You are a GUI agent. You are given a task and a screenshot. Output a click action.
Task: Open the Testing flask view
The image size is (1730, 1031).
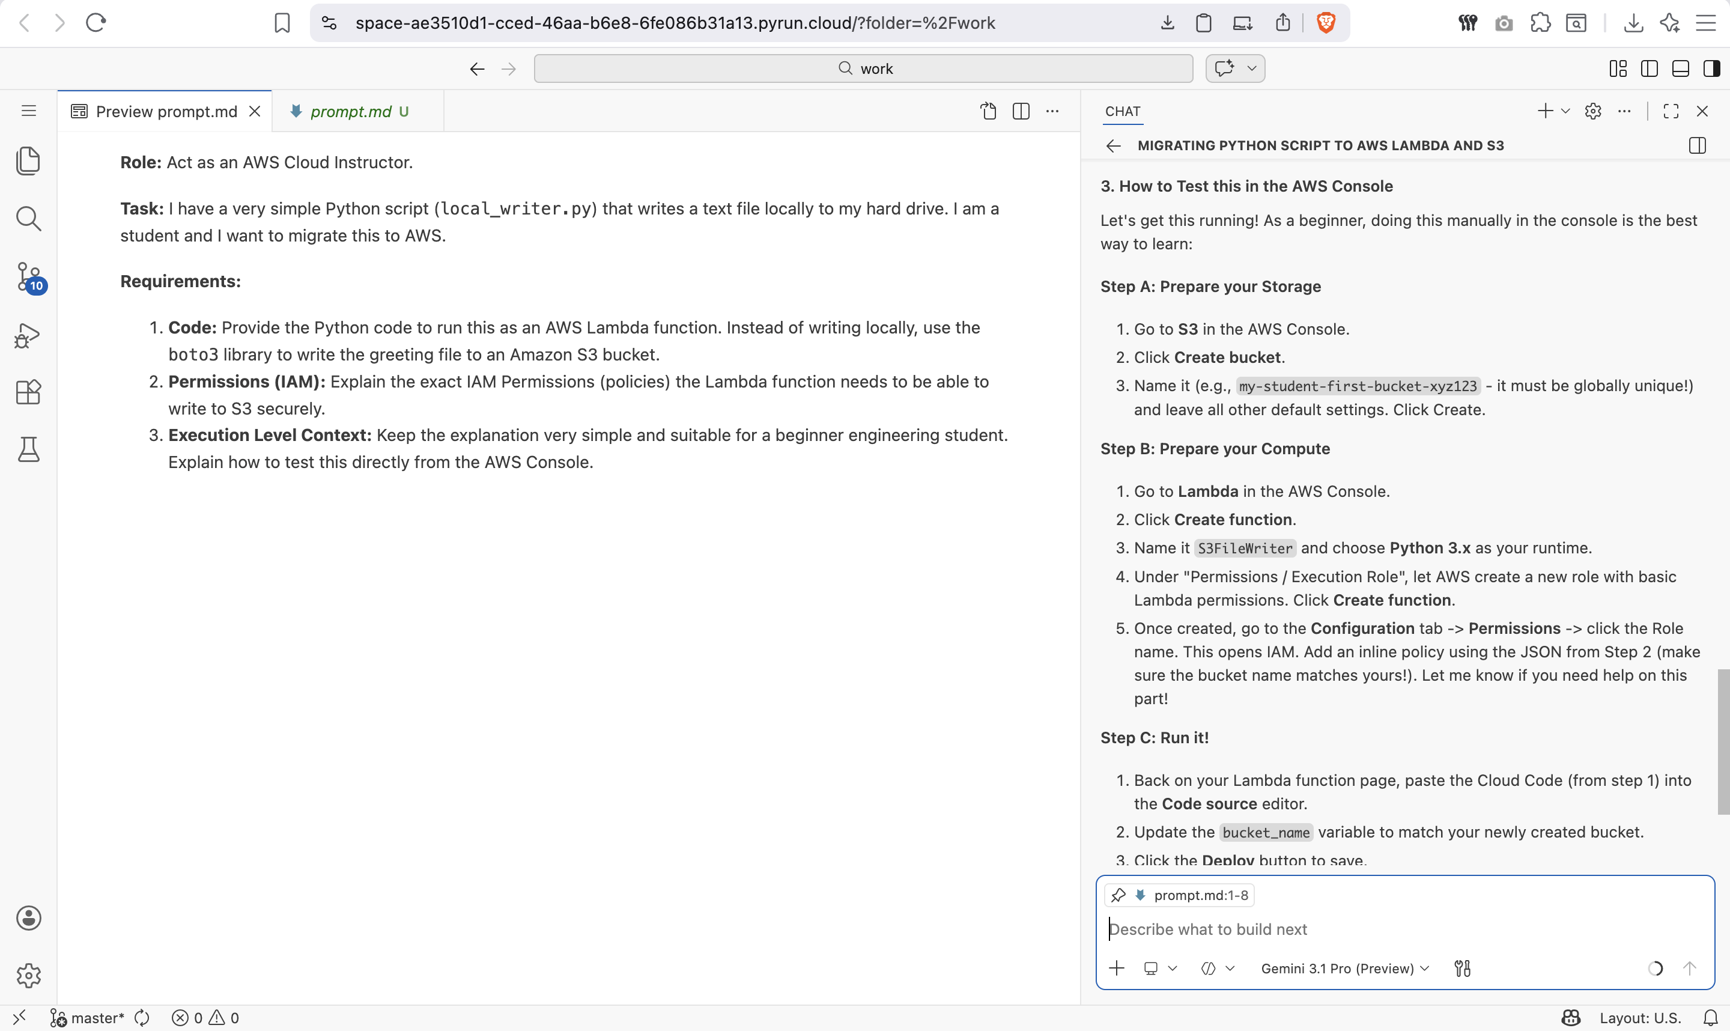point(28,449)
